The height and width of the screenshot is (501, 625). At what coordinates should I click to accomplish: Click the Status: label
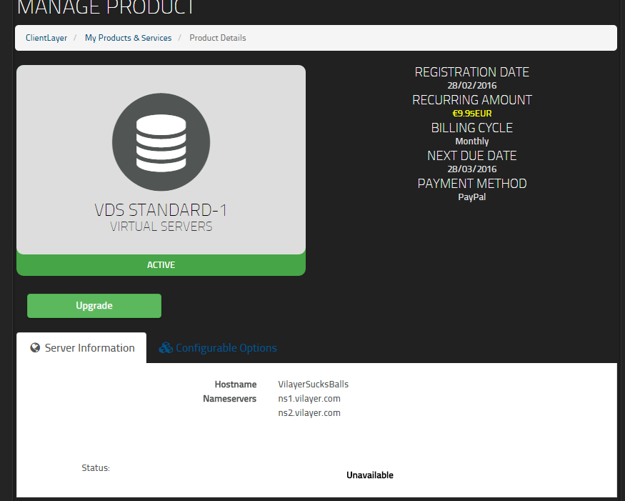point(96,468)
